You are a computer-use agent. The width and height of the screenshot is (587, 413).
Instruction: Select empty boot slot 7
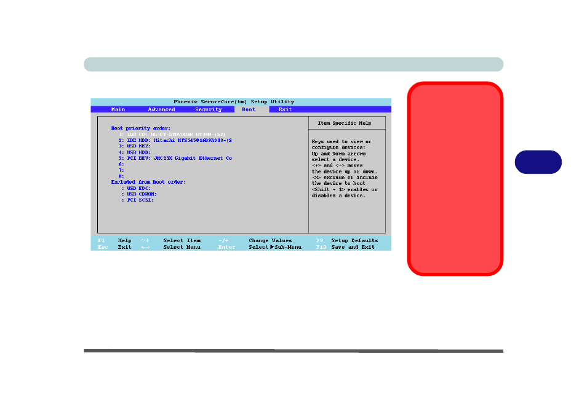pyautogui.click(x=121, y=170)
